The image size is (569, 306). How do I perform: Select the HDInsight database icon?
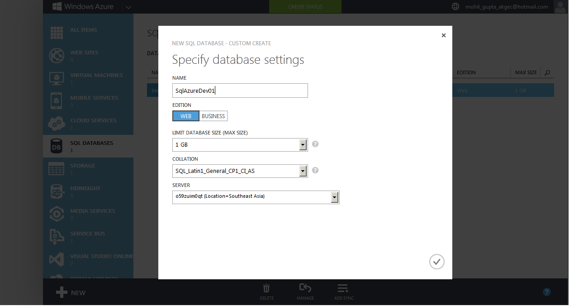pyautogui.click(x=57, y=191)
